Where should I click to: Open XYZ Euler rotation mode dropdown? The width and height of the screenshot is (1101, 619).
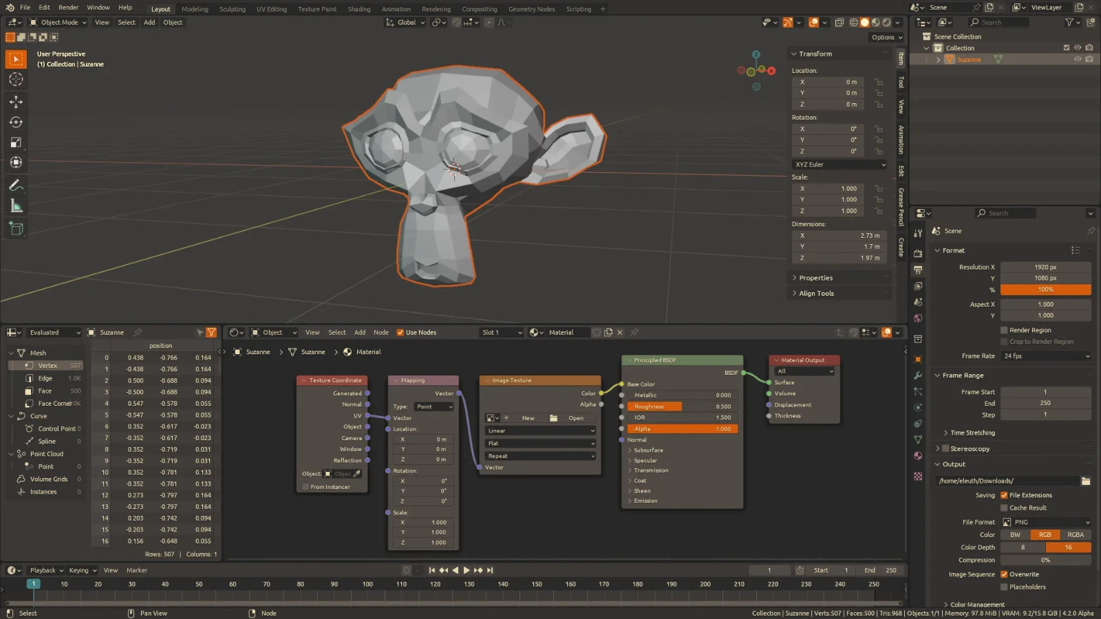pos(840,164)
